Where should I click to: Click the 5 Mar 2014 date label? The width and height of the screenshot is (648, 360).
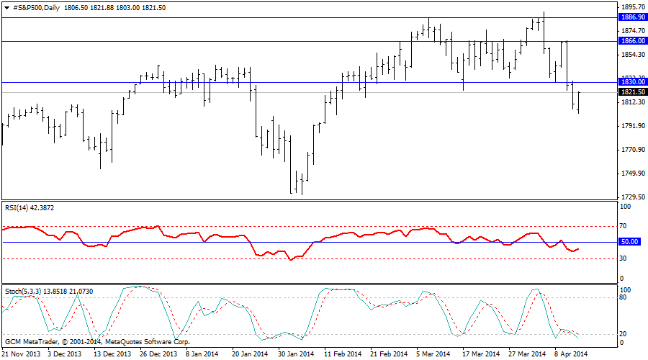coord(433,354)
